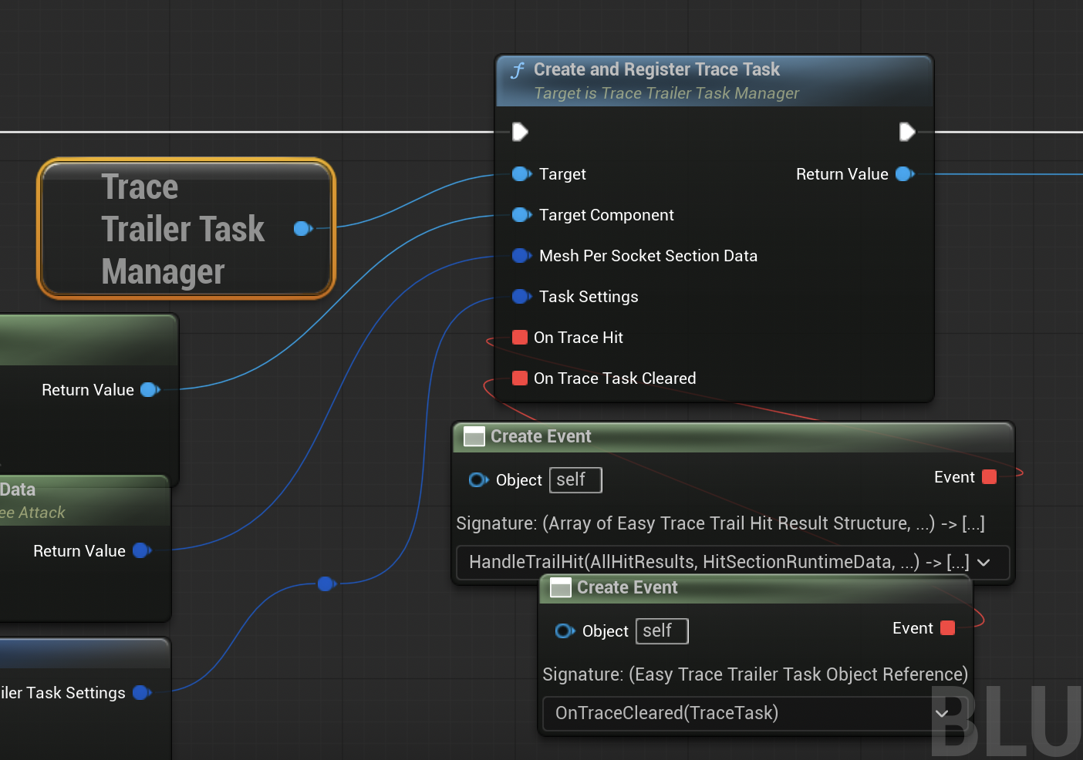Click the Event delegate pin on the HandleTrailHit Create Event node
Screen dimensions: 1083x760
(x=989, y=477)
